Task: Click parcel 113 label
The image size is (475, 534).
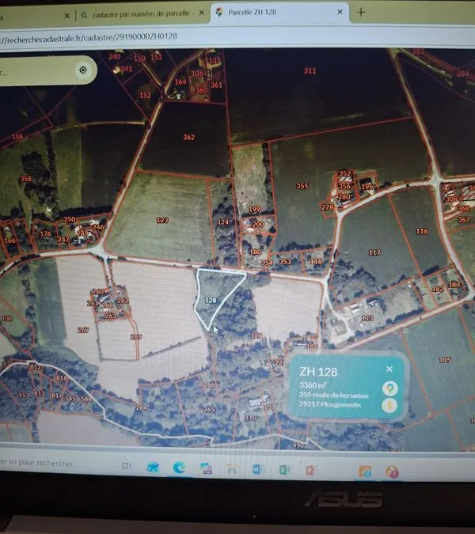Action: click(x=367, y=318)
